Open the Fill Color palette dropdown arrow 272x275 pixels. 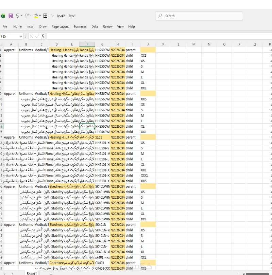point(40,16)
